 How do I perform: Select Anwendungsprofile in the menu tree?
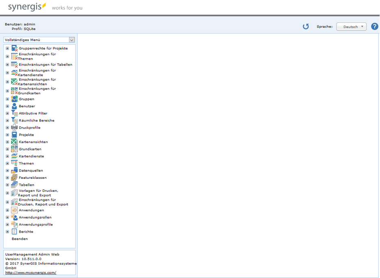point(35,224)
